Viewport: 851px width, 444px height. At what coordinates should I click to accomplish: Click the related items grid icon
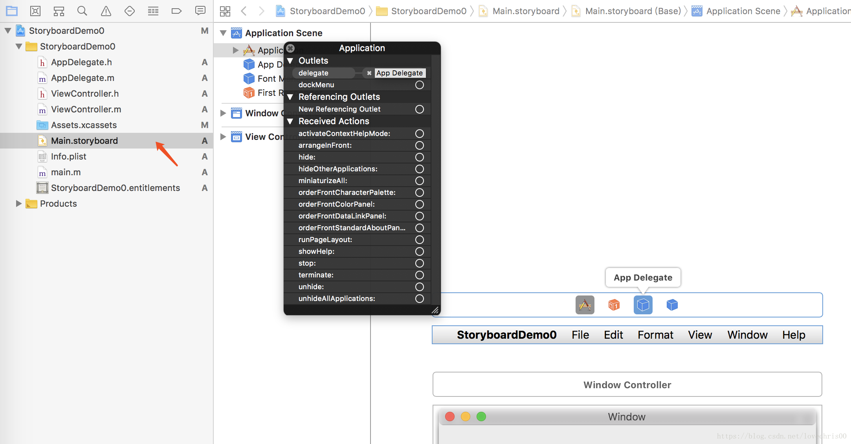point(225,11)
